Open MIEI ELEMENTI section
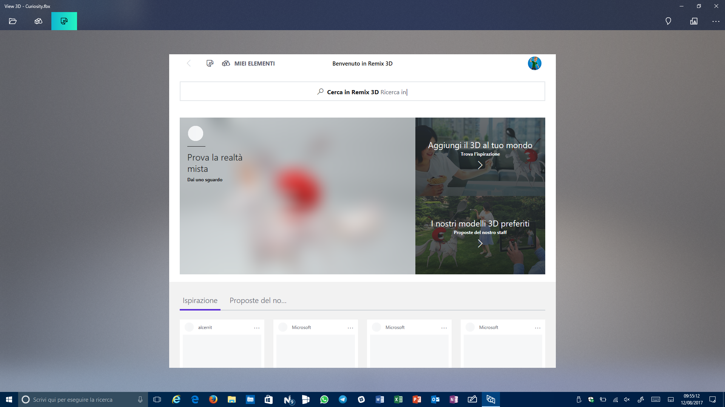The height and width of the screenshot is (407, 725). point(248,63)
